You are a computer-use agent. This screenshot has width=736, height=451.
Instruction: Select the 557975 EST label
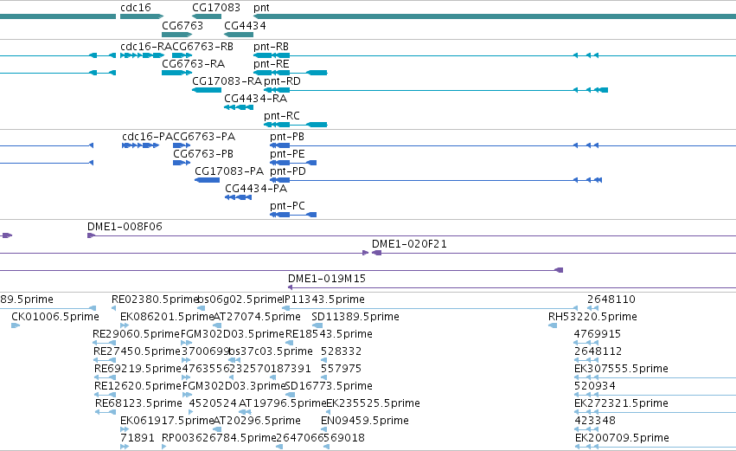pos(342,369)
